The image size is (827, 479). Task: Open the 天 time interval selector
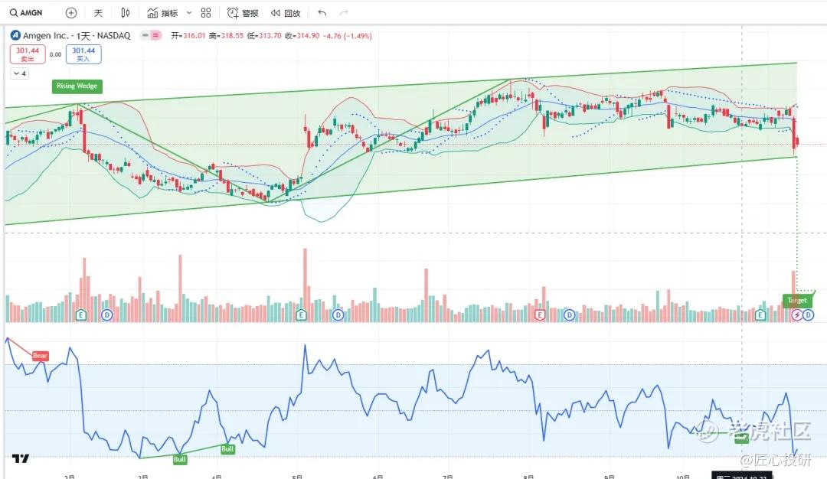pyautogui.click(x=98, y=13)
